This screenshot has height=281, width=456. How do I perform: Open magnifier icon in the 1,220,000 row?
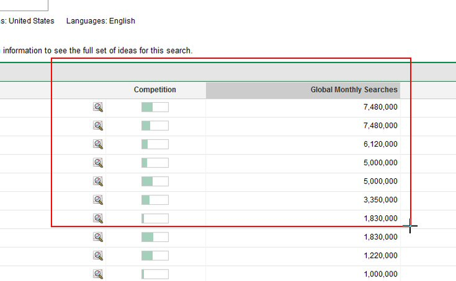[98, 255]
